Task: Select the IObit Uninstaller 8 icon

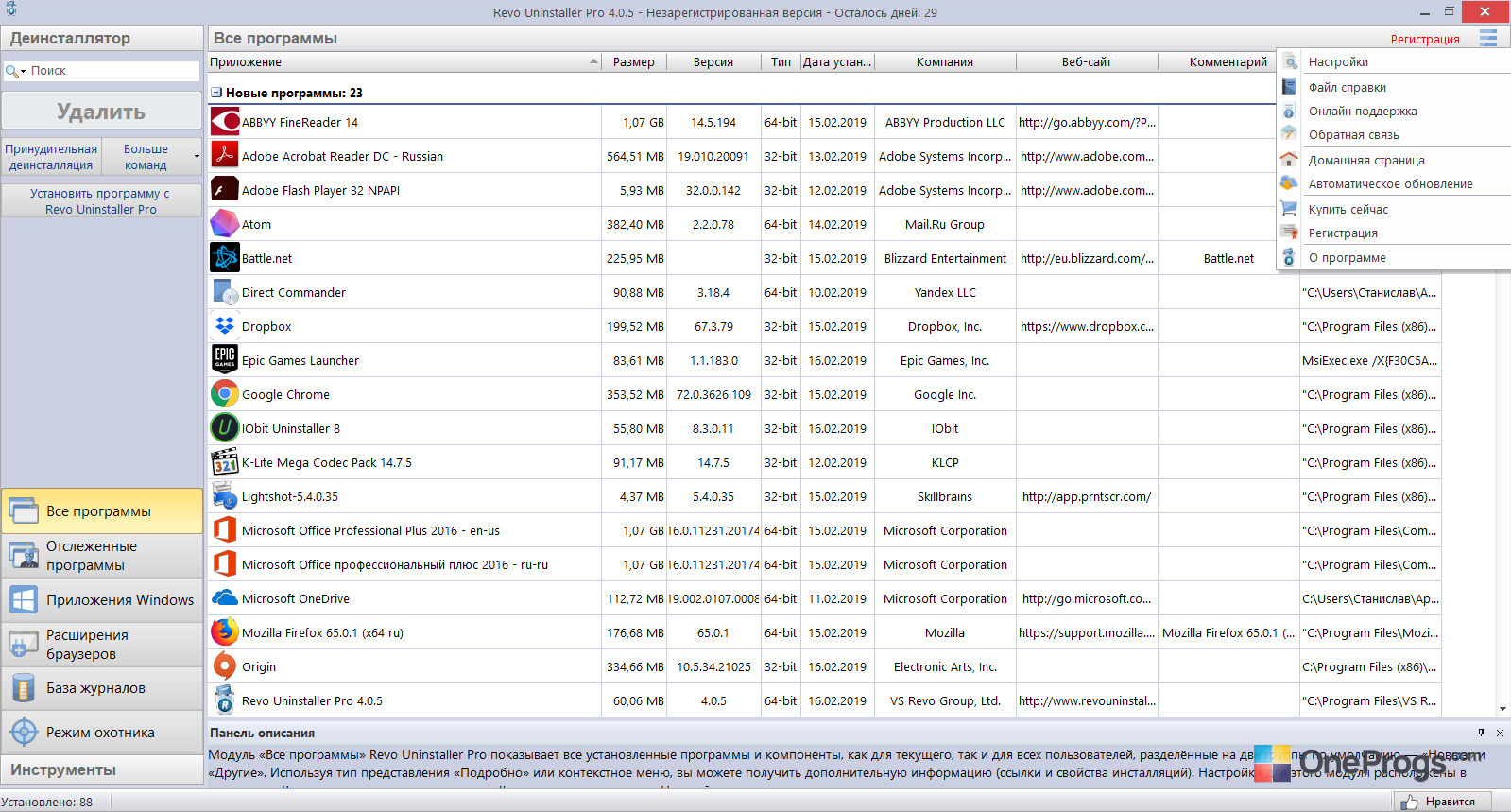Action: pos(225,428)
